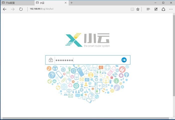Submit password with blue arrow button
The height and width of the screenshot is (120, 175).
click(x=124, y=60)
